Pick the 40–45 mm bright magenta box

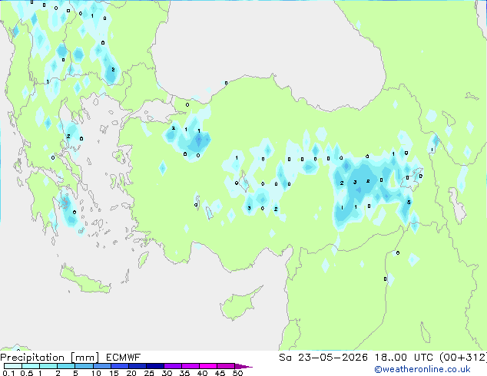pyautogui.click(x=208, y=366)
